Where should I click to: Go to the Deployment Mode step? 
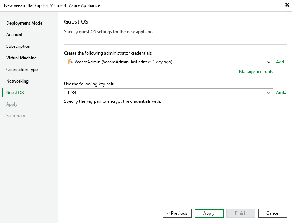24,23
